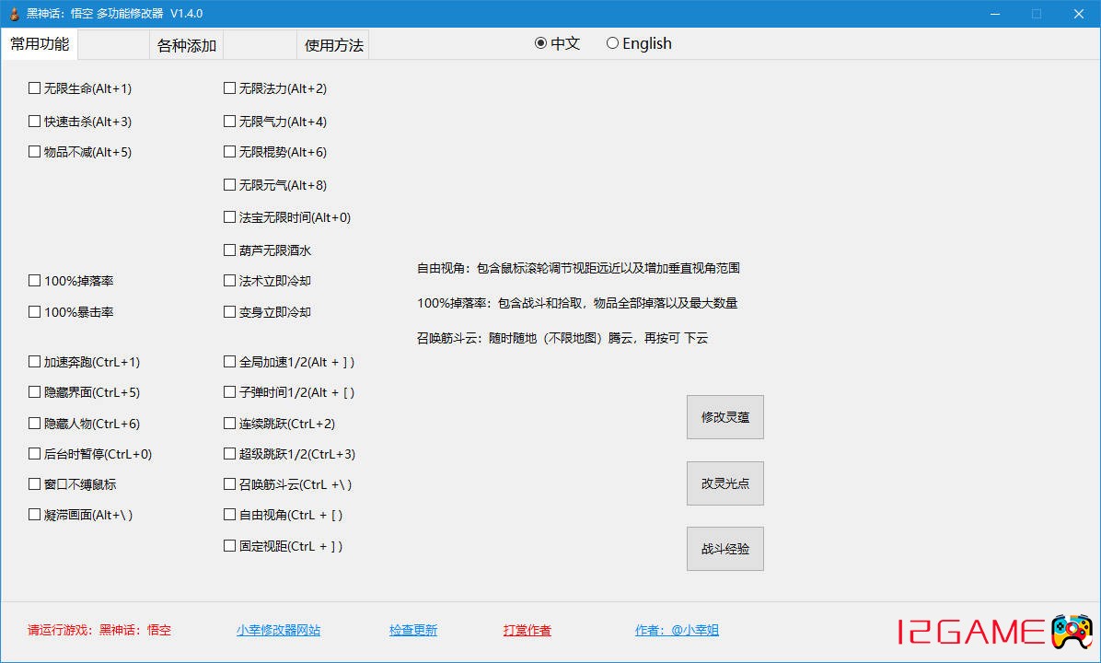The height and width of the screenshot is (663, 1101).
Task: Toggle 变身立即冷却 checkbox
Action: pyautogui.click(x=229, y=311)
